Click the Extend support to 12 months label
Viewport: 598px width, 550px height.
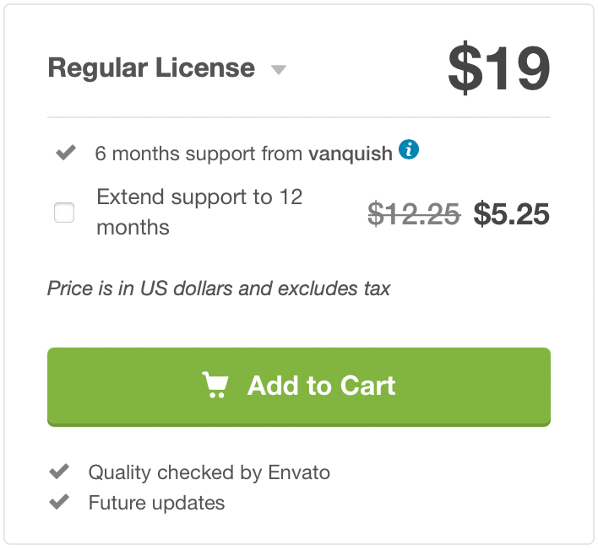[199, 212]
